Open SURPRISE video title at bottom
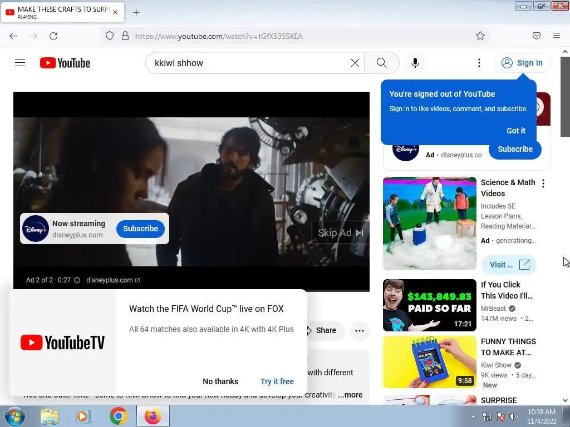 pyautogui.click(x=499, y=400)
